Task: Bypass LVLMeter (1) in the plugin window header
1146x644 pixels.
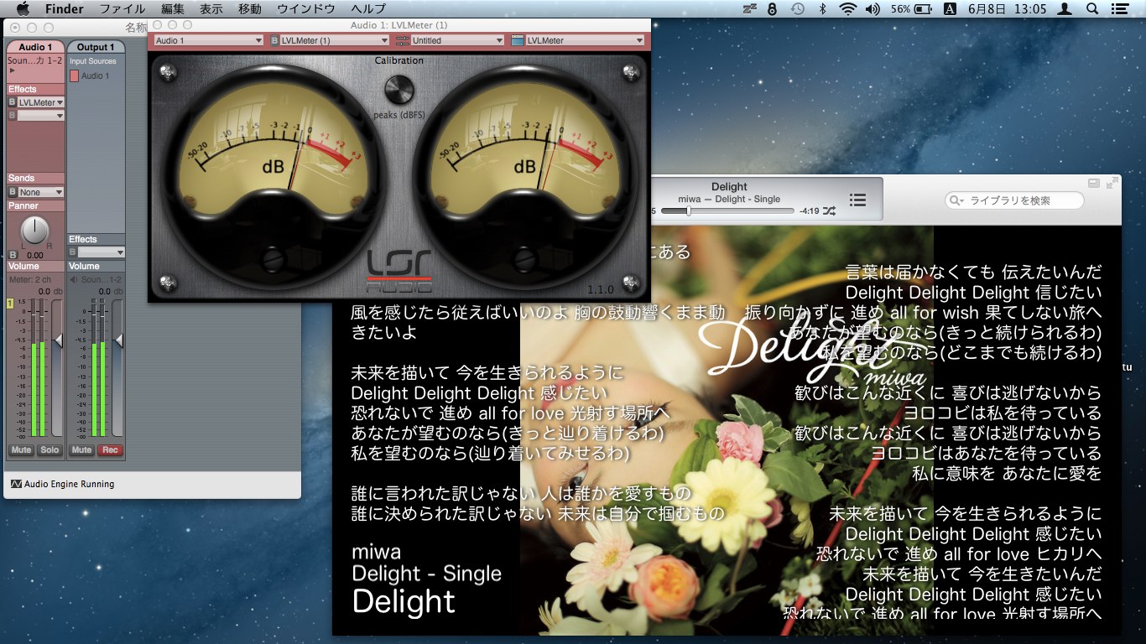Action: tap(274, 40)
